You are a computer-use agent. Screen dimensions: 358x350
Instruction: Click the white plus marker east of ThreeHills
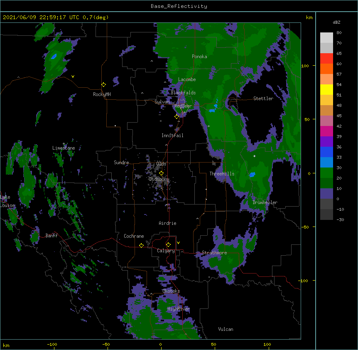(x=254, y=156)
